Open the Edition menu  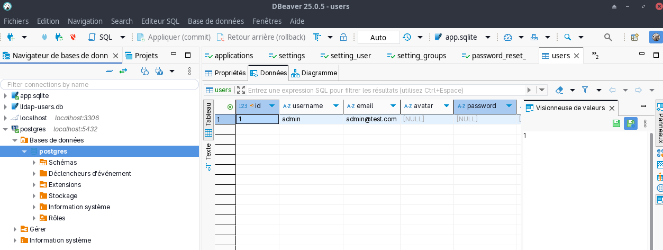tap(48, 21)
